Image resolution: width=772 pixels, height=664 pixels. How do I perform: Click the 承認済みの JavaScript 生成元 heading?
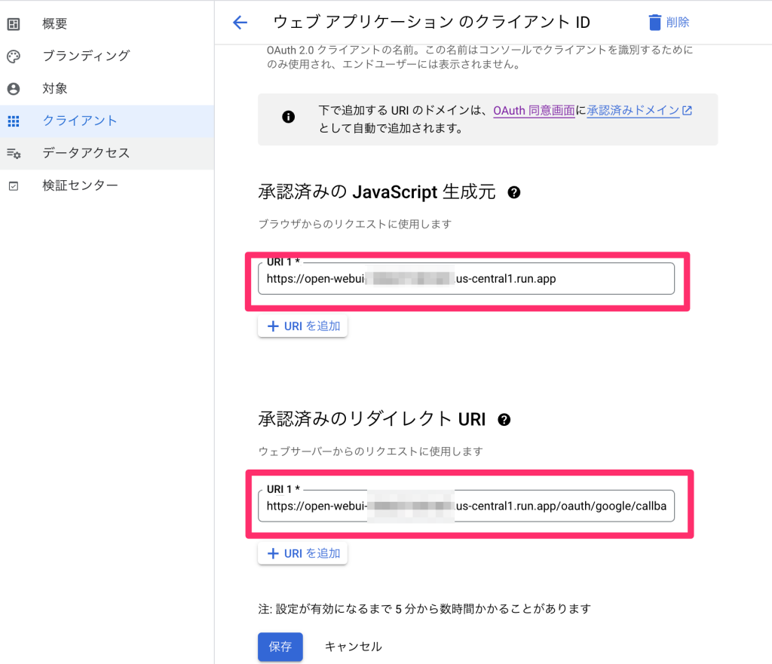pyautogui.click(x=377, y=192)
